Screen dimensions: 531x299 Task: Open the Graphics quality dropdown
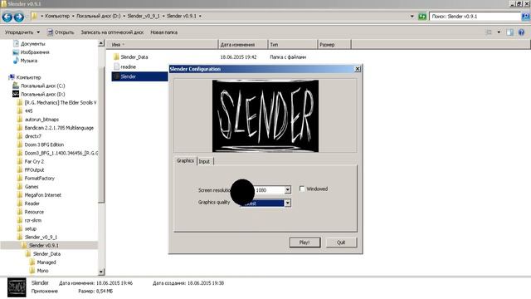(288, 203)
